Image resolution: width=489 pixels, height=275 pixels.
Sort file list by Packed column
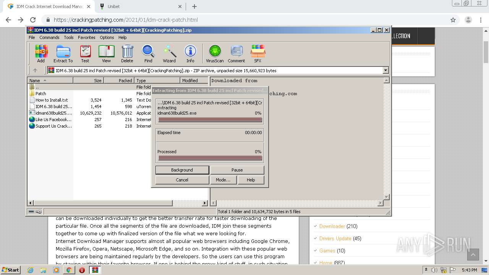tap(119, 81)
